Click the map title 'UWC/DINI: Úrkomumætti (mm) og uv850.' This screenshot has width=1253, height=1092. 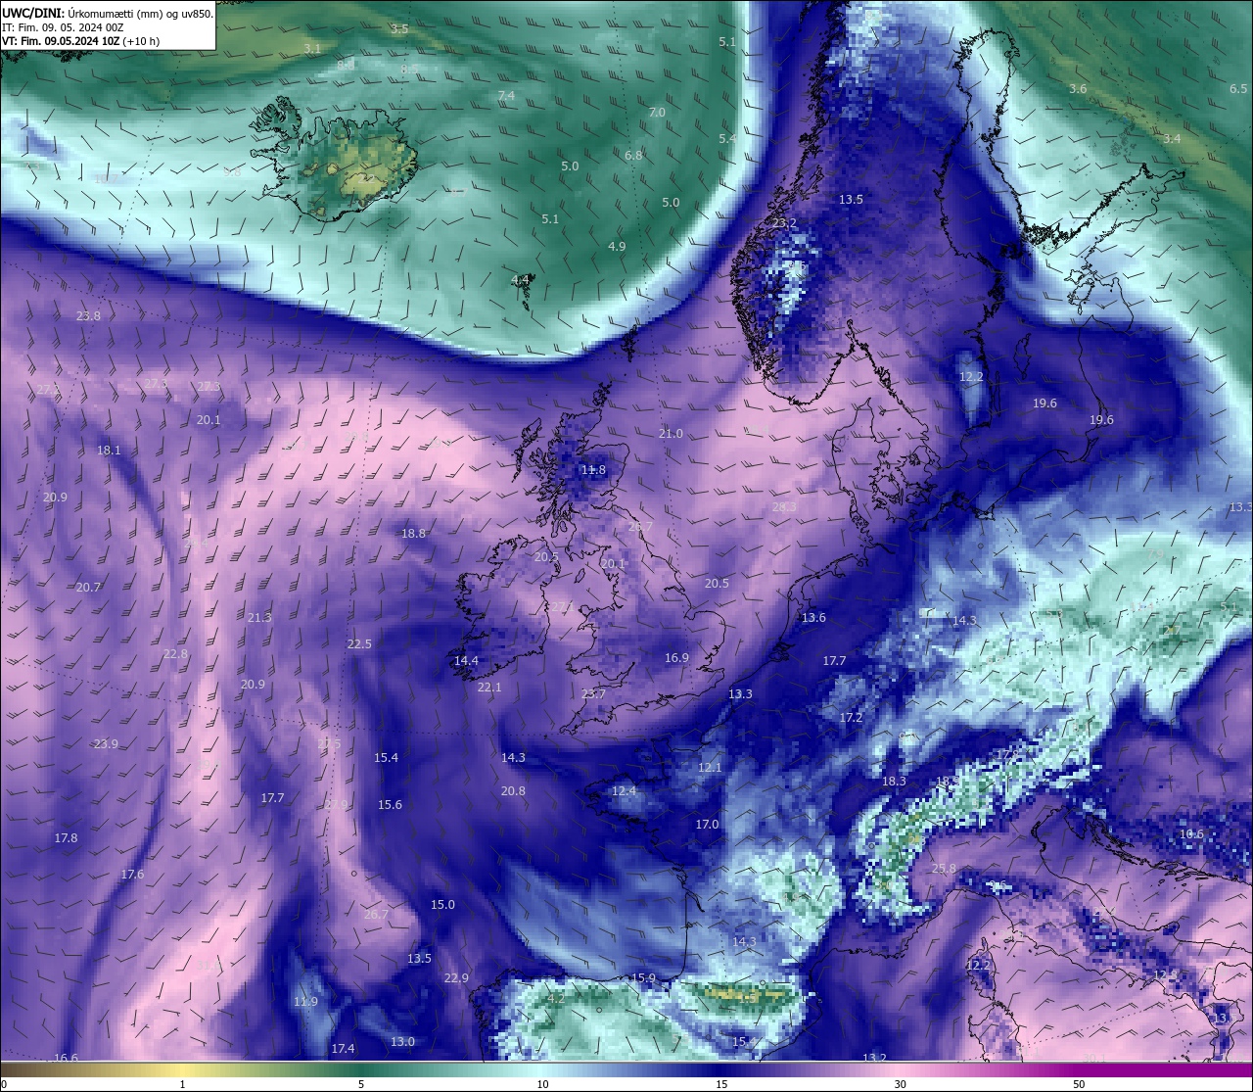108,14
